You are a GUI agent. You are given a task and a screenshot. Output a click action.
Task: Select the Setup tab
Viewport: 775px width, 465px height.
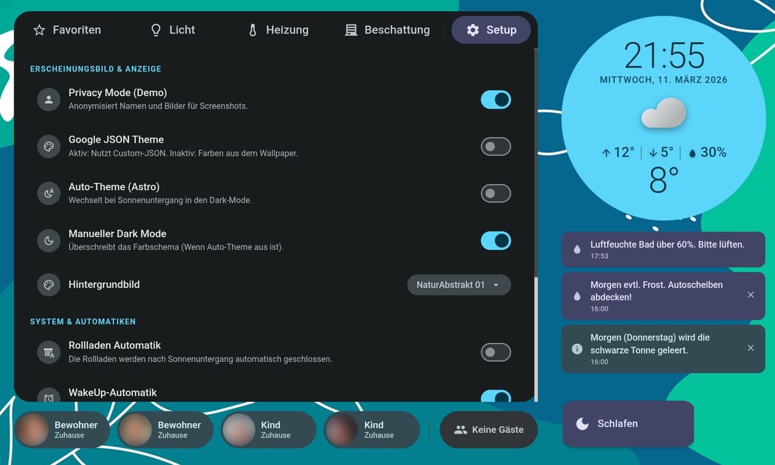pos(491,30)
